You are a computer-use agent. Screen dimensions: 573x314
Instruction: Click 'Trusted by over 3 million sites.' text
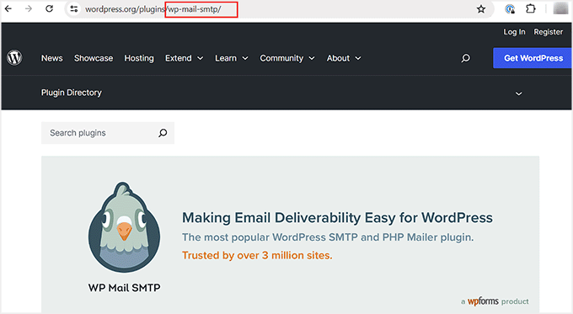(x=257, y=255)
